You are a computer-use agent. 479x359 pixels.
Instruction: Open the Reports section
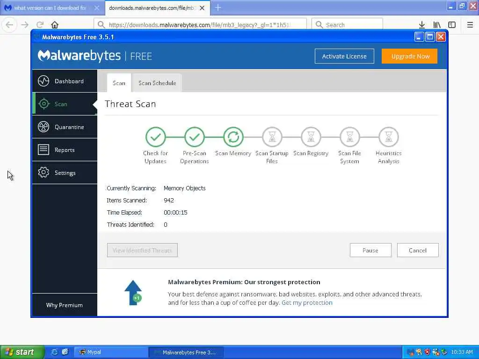65,150
